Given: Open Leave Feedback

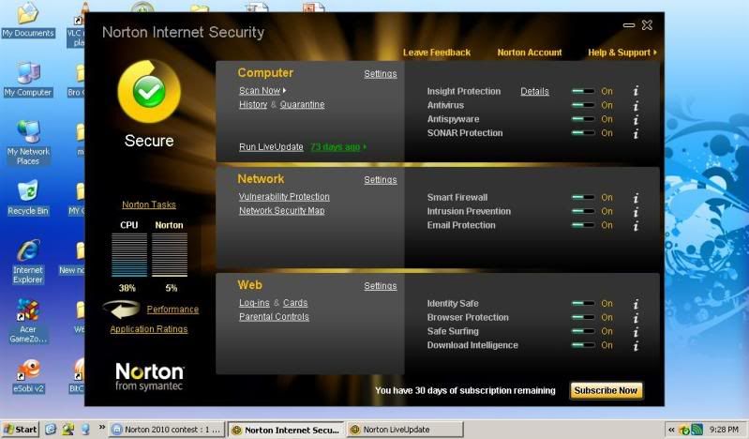Looking at the screenshot, I should [437, 53].
